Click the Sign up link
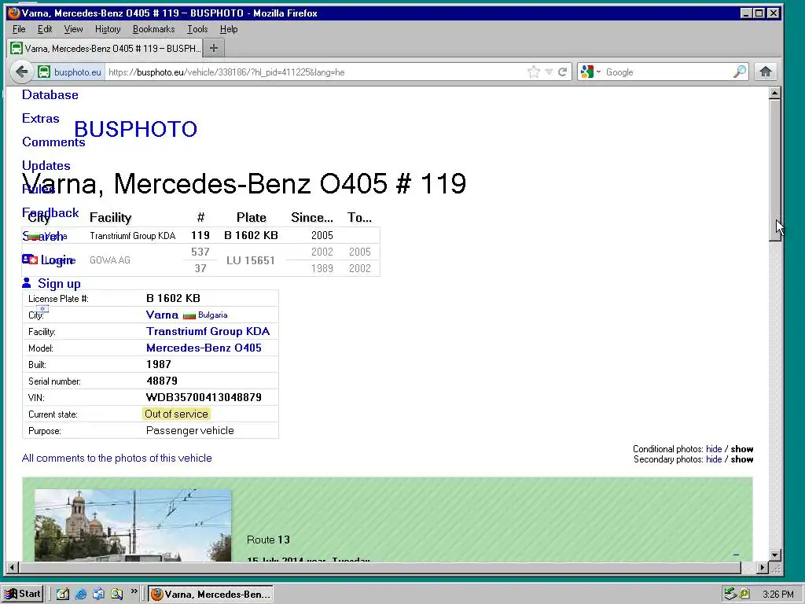This screenshot has height=604, width=805. pyautogui.click(x=59, y=283)
